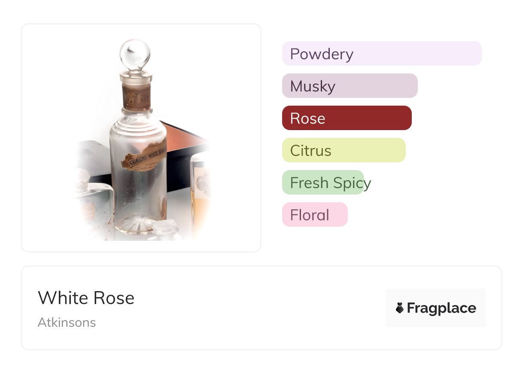Click the green Fresh Spicy accord bar
The image size is (523, 371).
(323, 182)
